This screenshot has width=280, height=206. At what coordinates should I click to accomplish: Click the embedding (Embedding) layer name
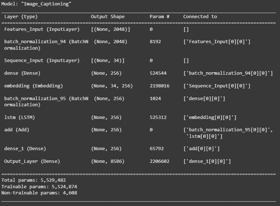[x=34, y=86]
